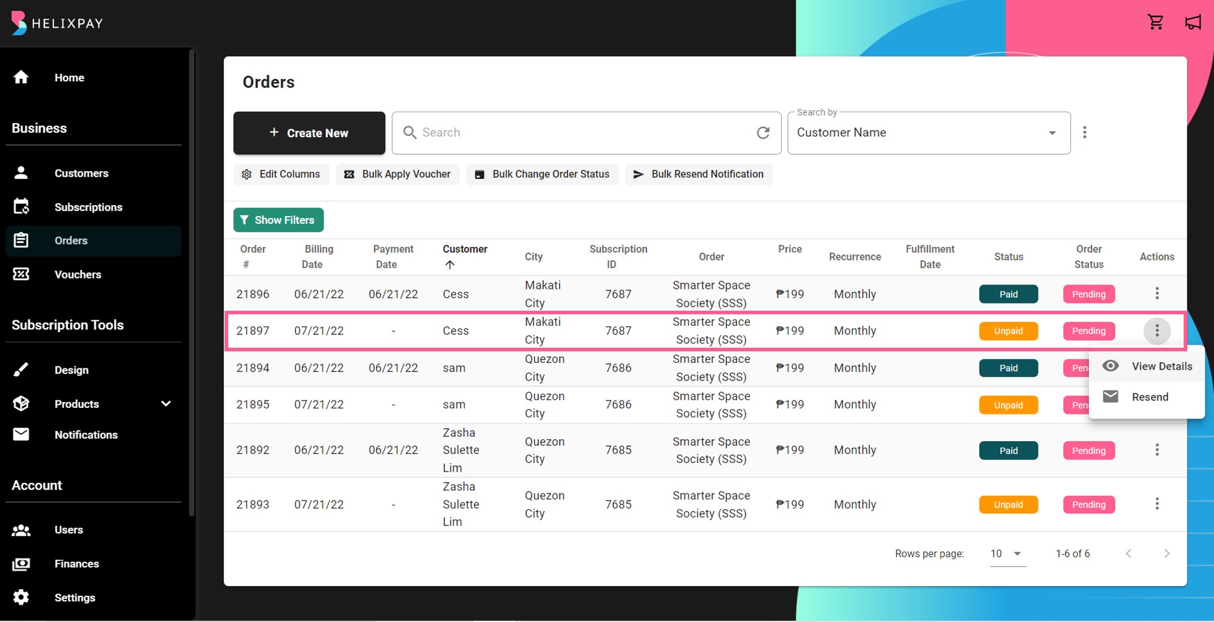
Task: Click the Pending badge for order 21892
Action: [x=1089, y=451]
